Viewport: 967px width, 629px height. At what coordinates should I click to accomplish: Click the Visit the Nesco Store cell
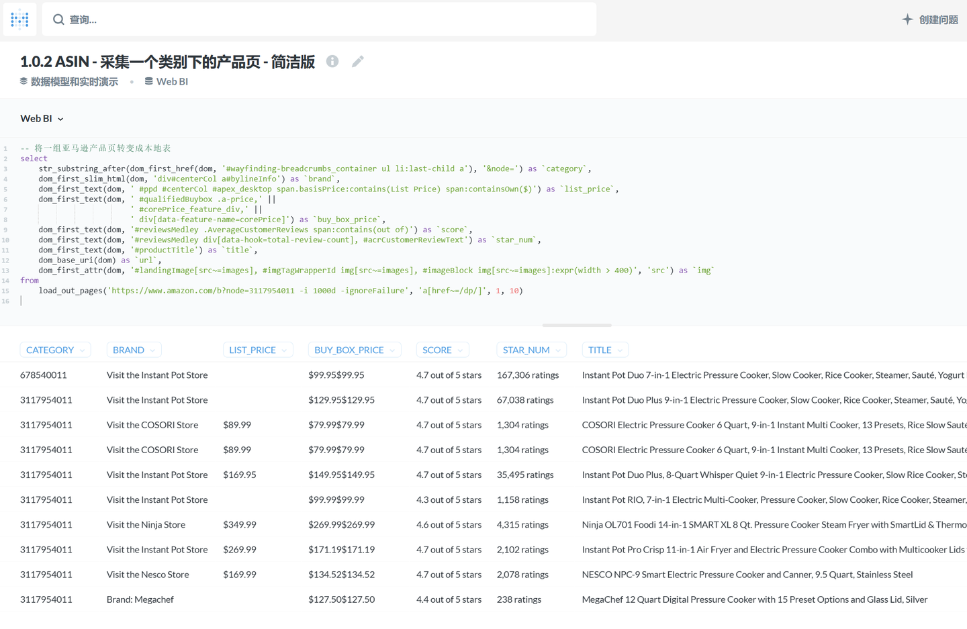148,574
